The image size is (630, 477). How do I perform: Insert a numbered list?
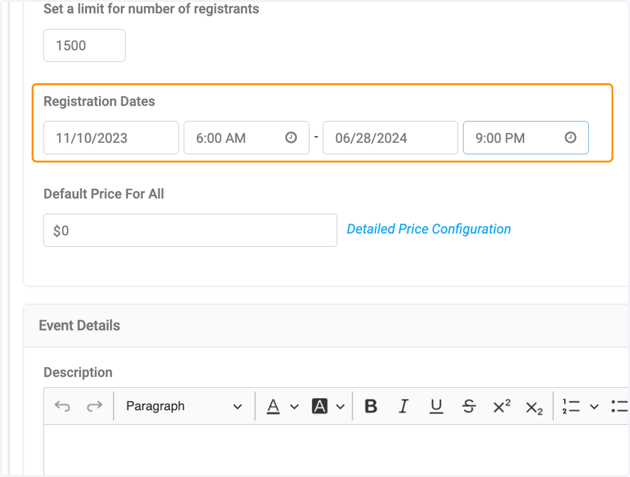coord(571,406)
